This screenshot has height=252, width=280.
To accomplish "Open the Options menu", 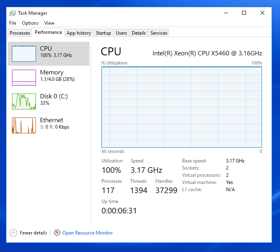I will [x=30, y=23].
